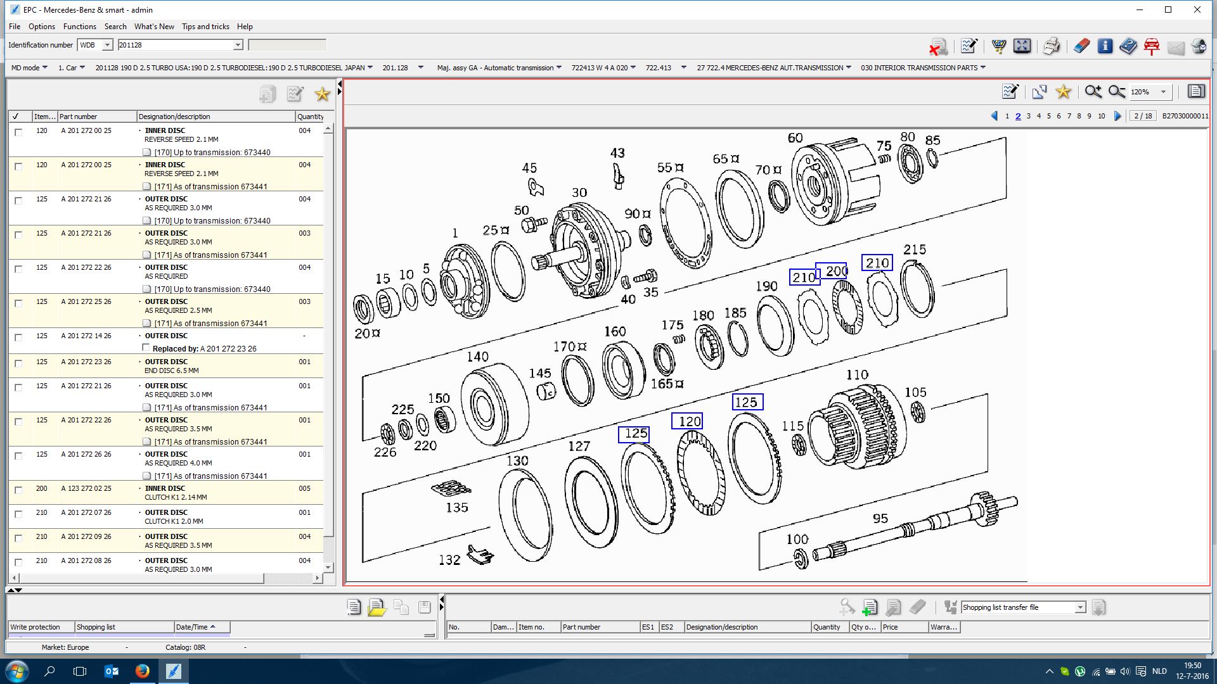Sort by Designation/description column header
The width and height of the screenshot is (1217, 684).
(x=216, y=117)
